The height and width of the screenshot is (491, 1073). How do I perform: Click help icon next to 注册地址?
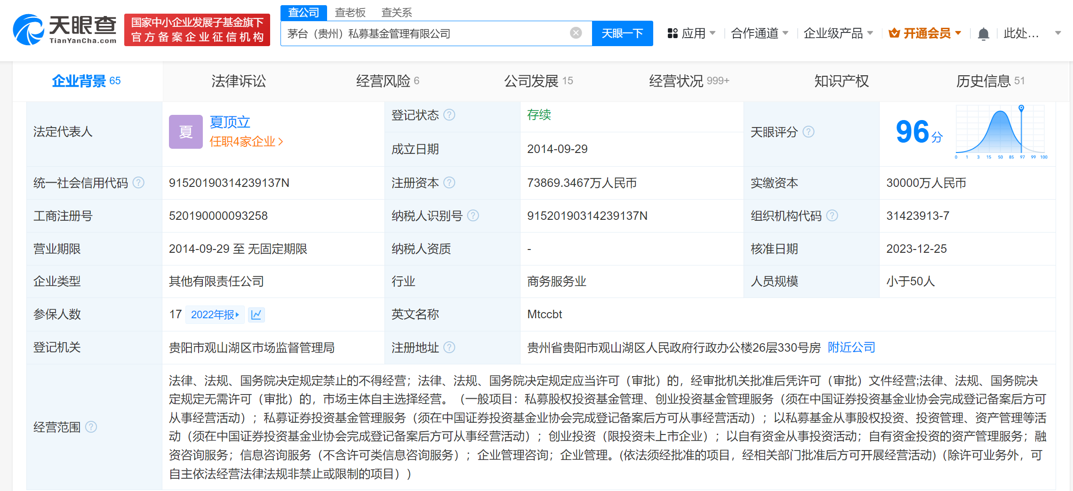[449, 347]
